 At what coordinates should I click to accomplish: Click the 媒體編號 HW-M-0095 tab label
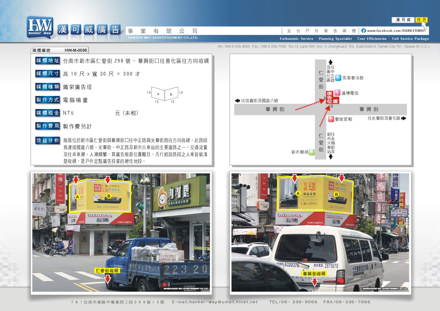point(60,50)
